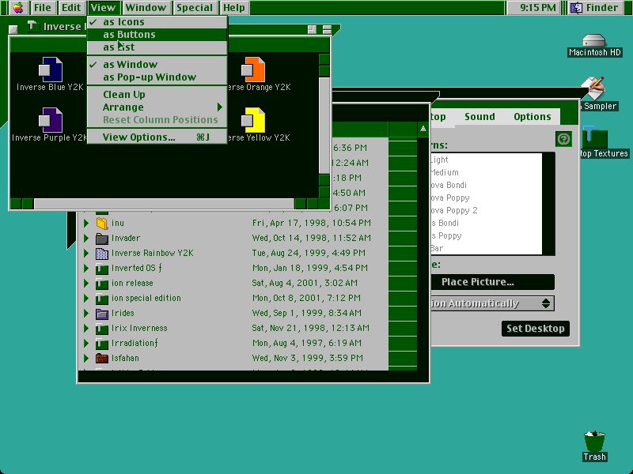Choose View Options in View menu
The image size is (633, 474).
coord(157,137)
